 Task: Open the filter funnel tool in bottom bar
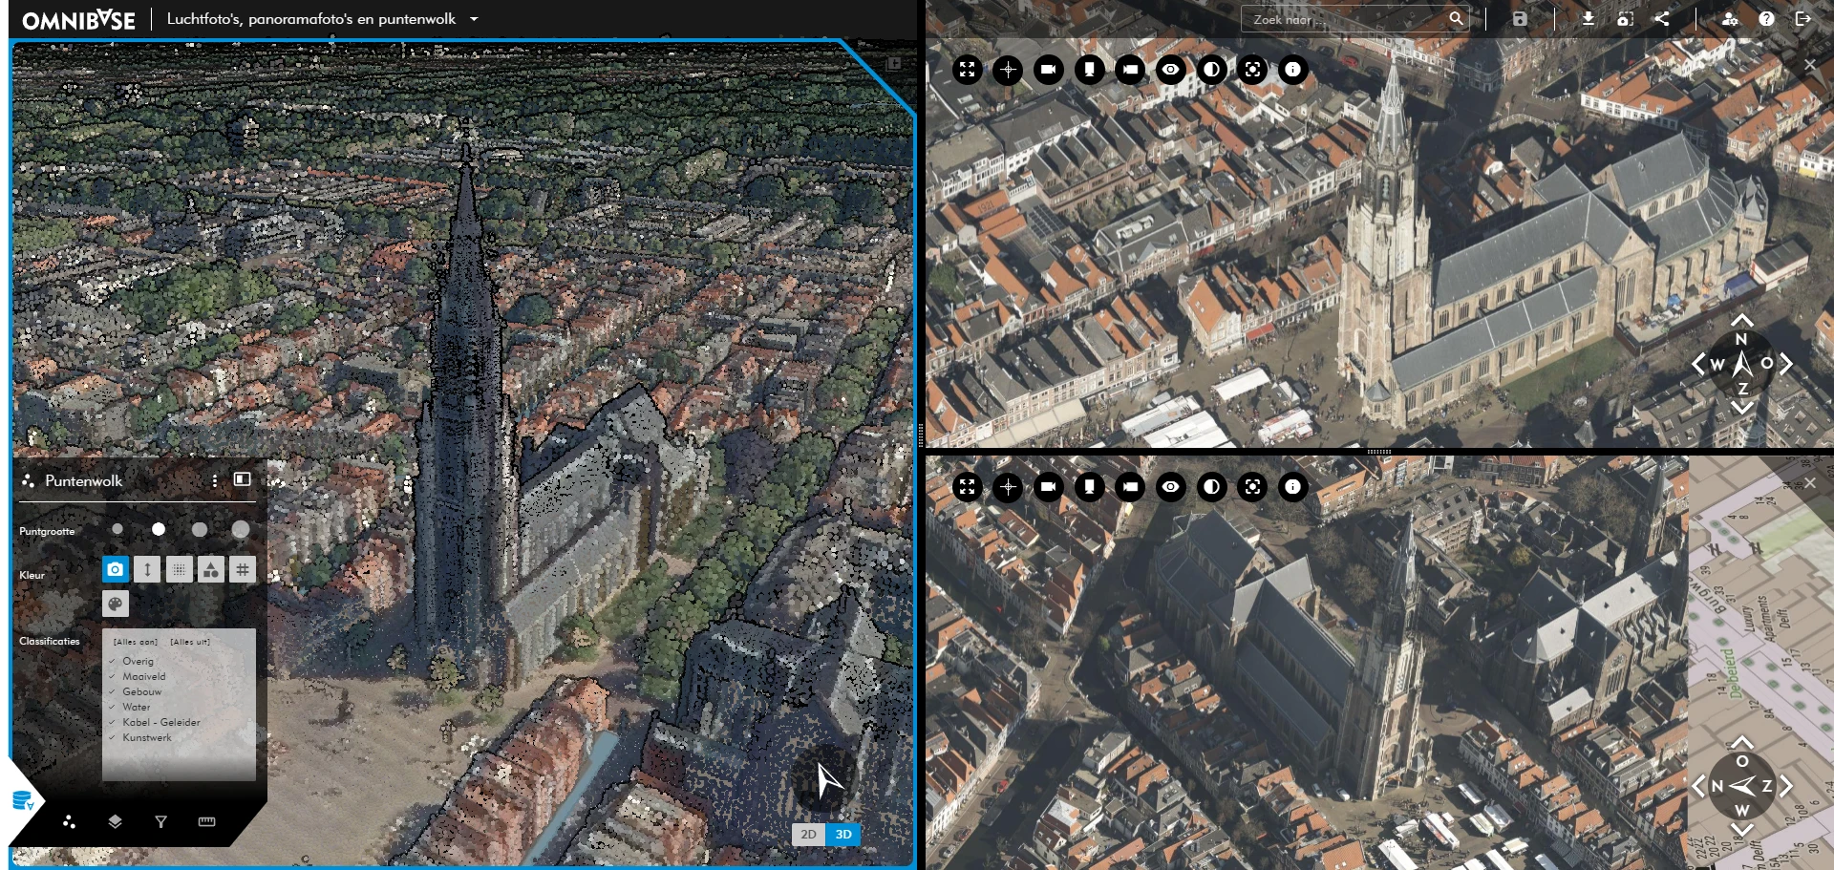coord(160,821)
